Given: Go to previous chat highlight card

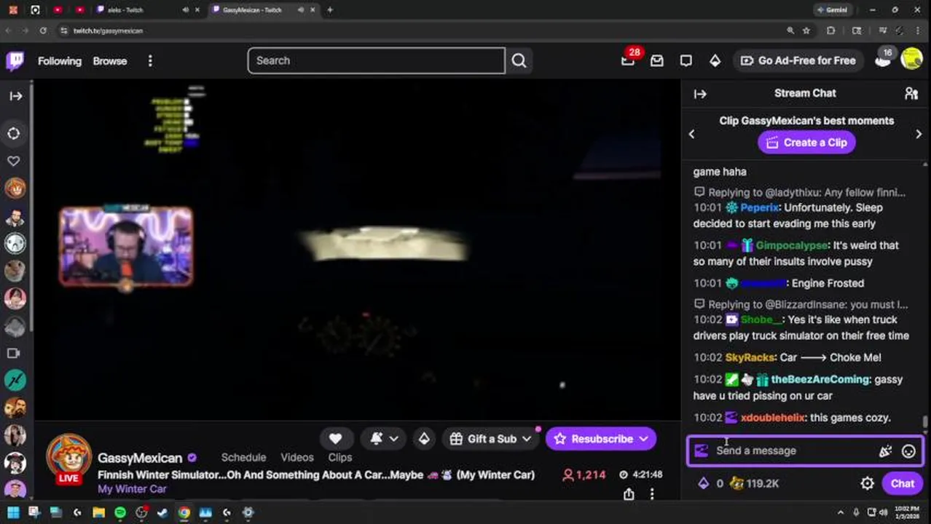Looking at the screenshot, I should coord(692,134).
